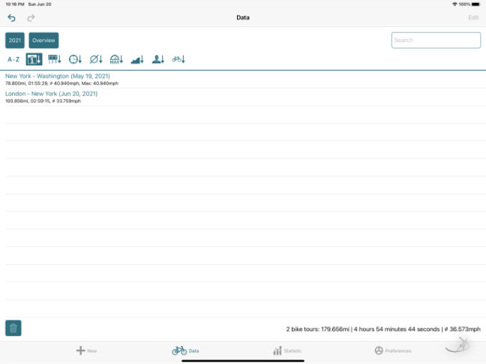486x364 pixels.
Task: Tap the redo arrow
Action: pyautogui.click(x=31, y=17)
